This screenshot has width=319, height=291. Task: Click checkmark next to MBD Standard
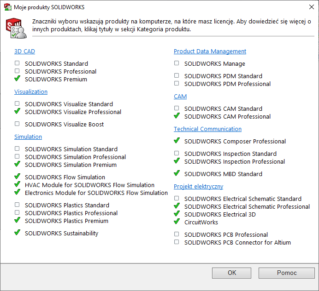[x=177, y=173]
